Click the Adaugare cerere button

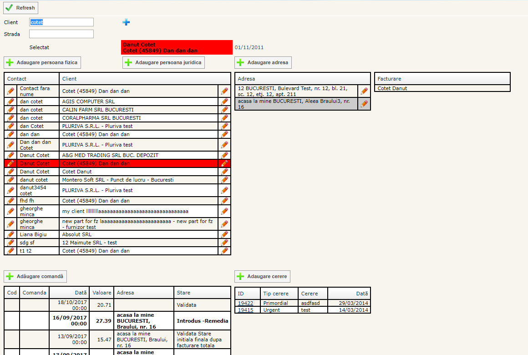263,276
